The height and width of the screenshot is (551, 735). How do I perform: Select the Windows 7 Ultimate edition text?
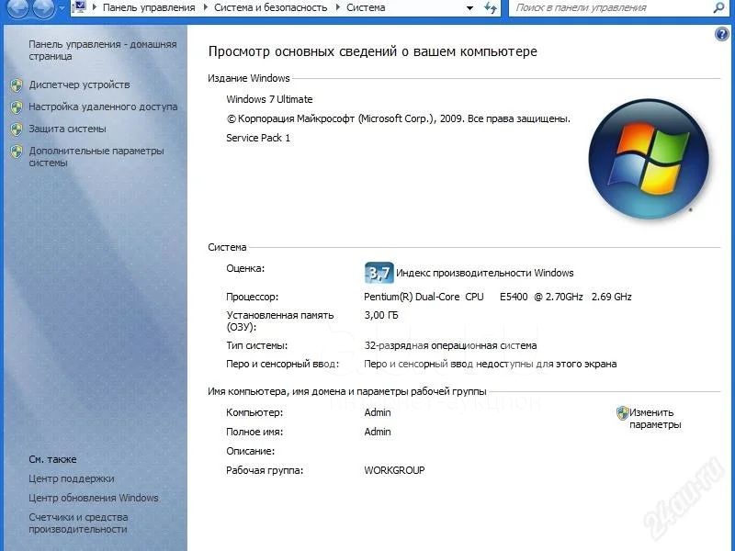[269, 99]
